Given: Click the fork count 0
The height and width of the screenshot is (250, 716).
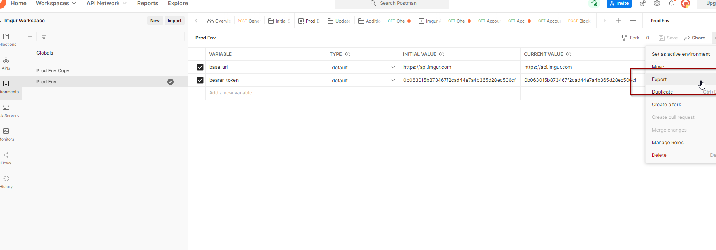Looking at the screenshot, I should [648, 38].
